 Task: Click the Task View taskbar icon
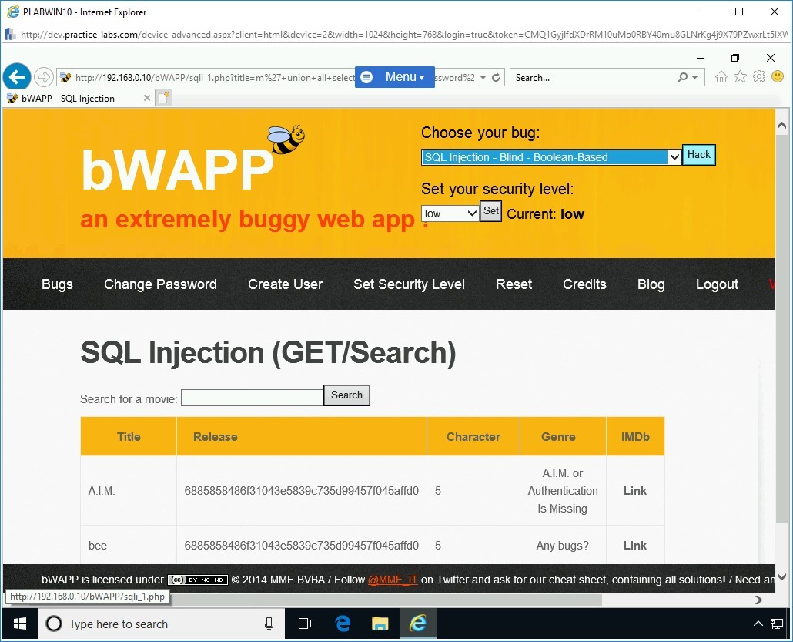pyautogui.click(x=303, y=624)
